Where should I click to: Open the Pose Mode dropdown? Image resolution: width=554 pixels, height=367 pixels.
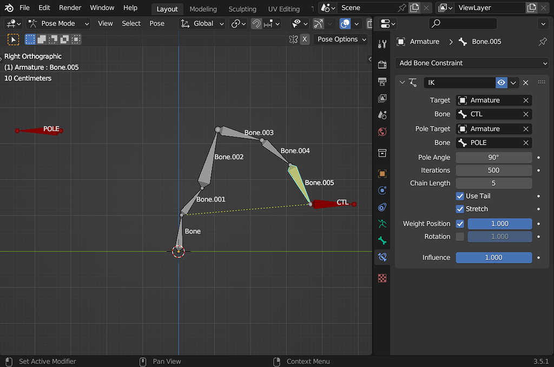[x=58, y=23]
